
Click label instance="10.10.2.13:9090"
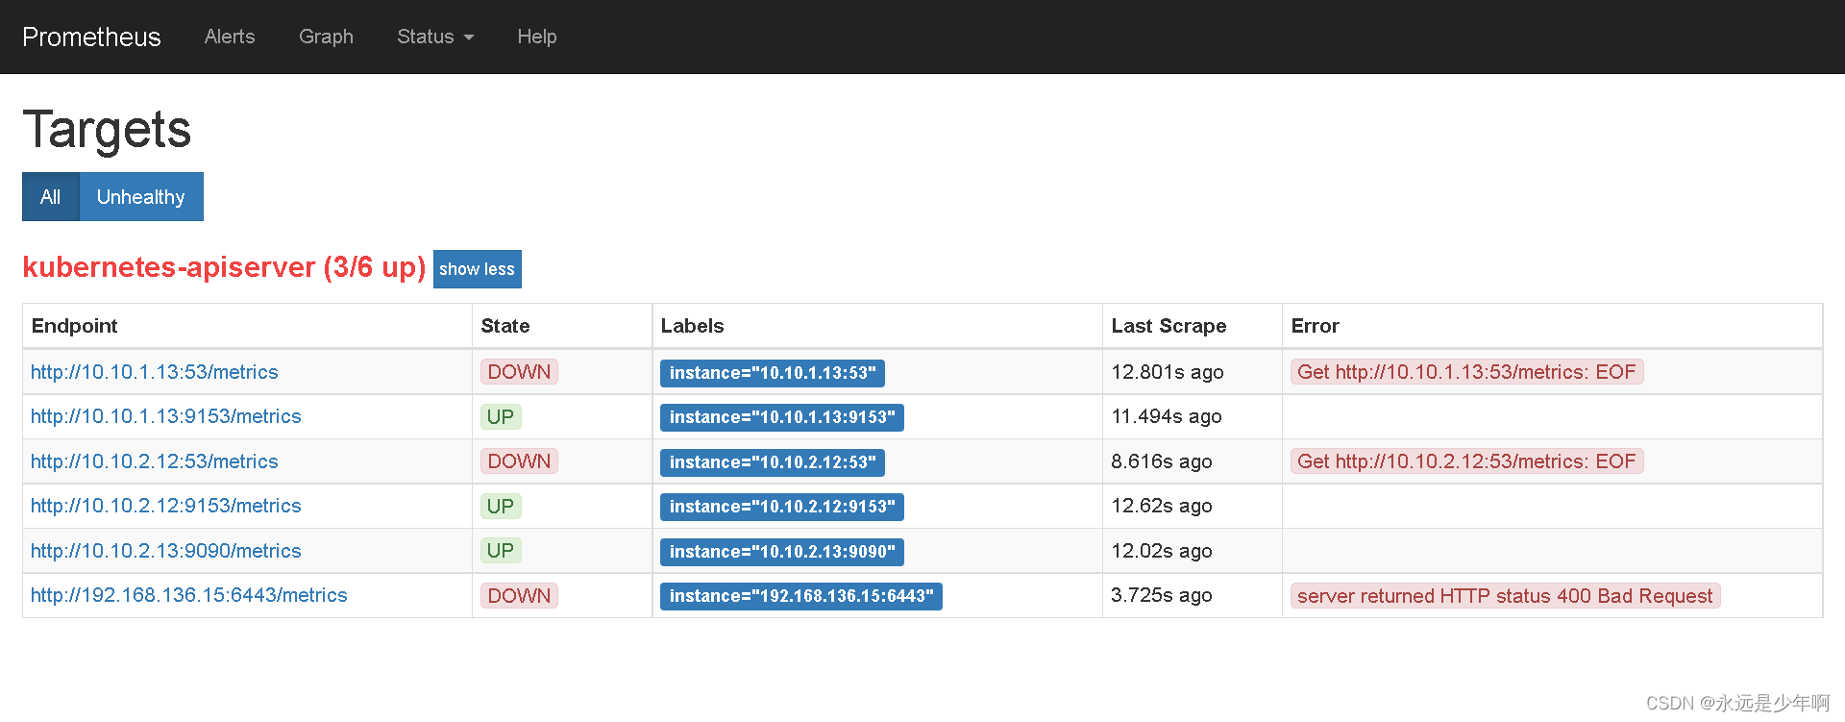[x=782, y=552]
